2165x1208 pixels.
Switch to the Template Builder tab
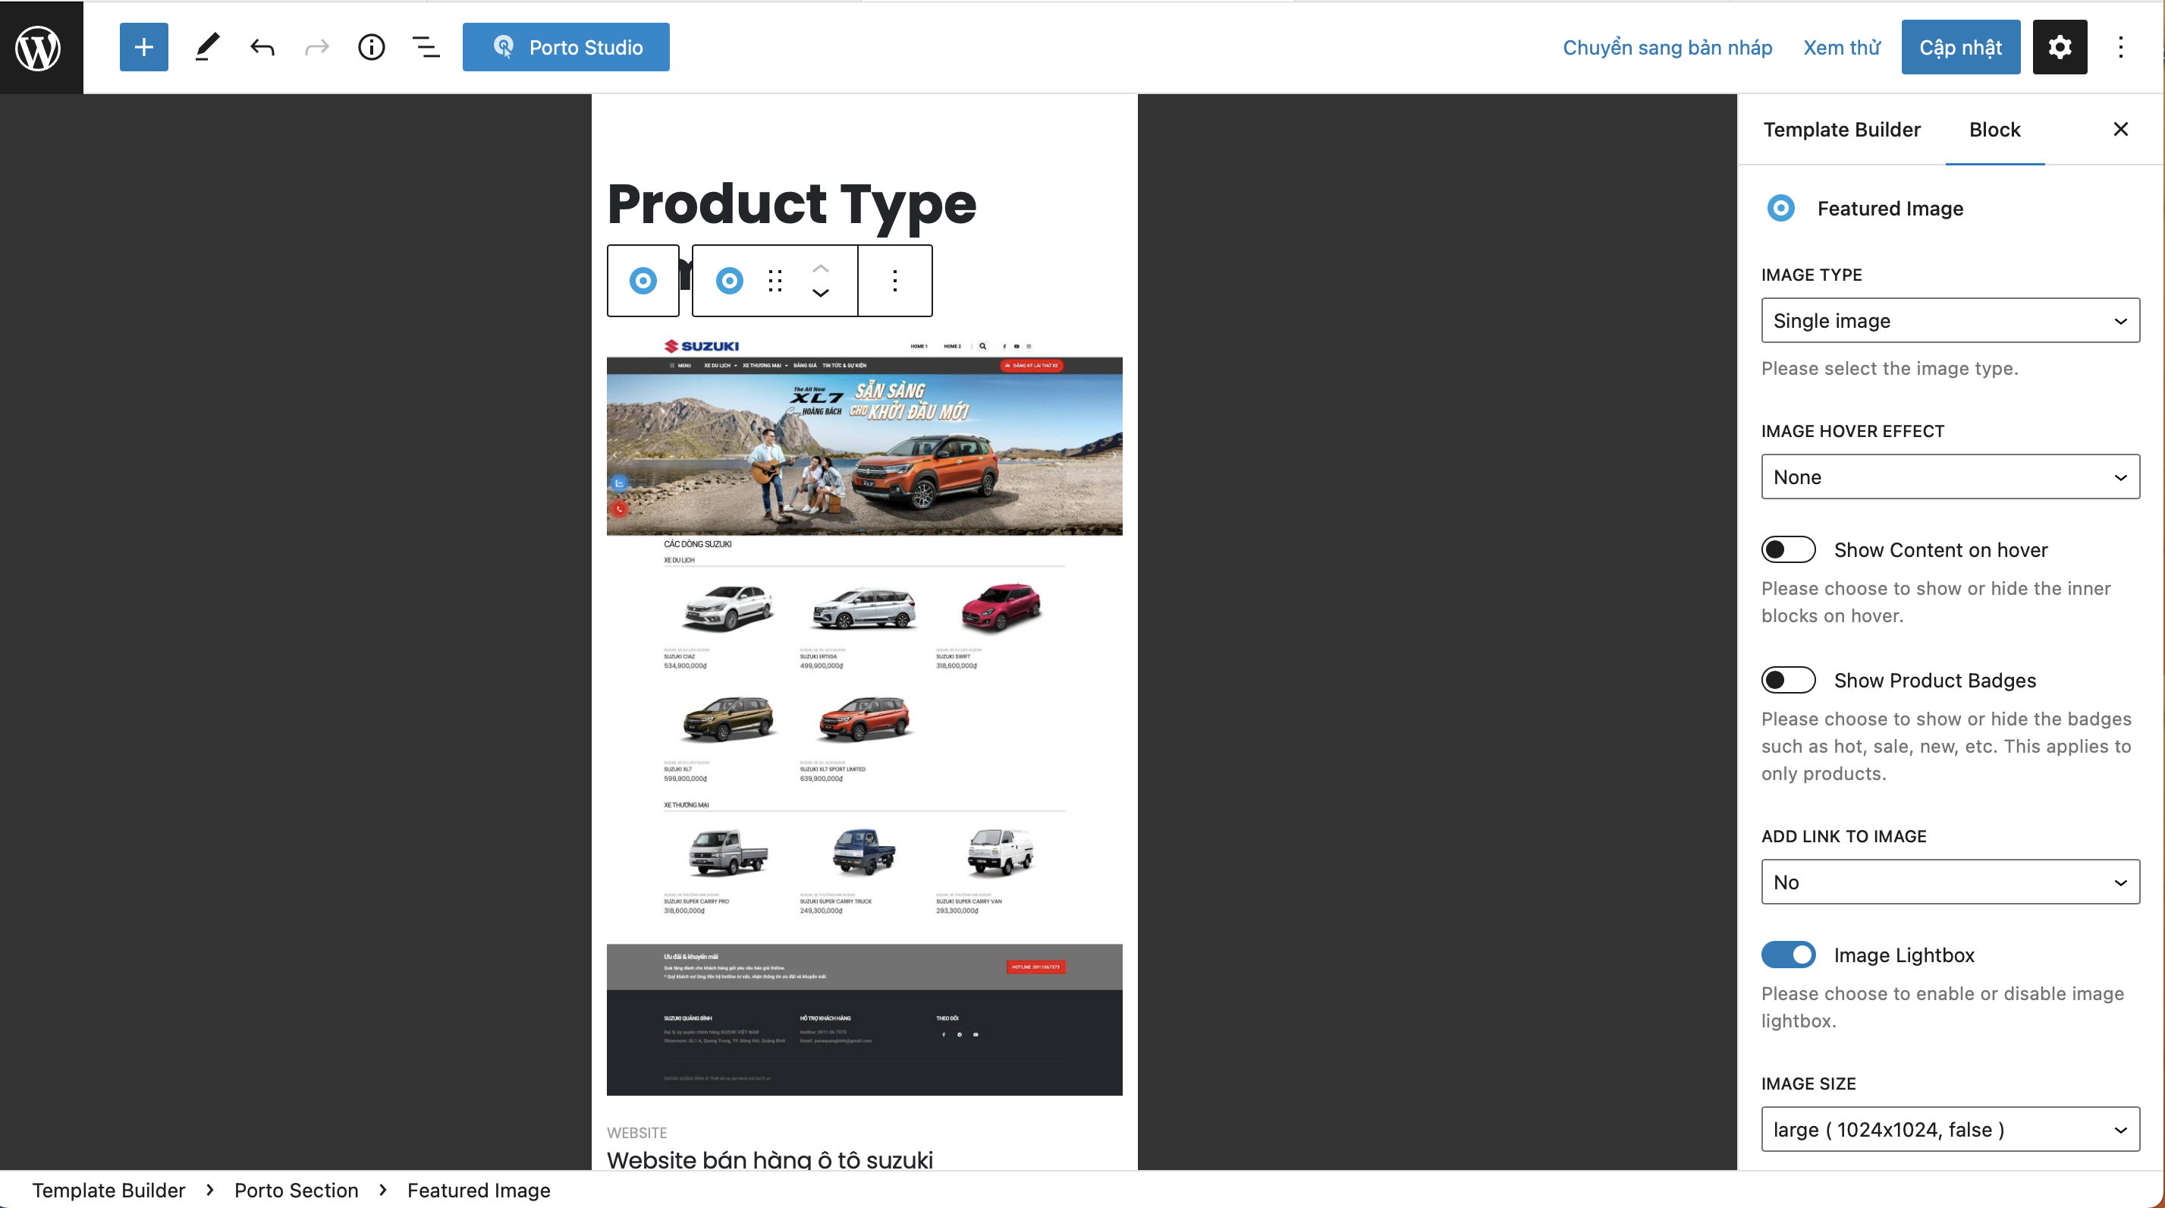[1841, 130]
